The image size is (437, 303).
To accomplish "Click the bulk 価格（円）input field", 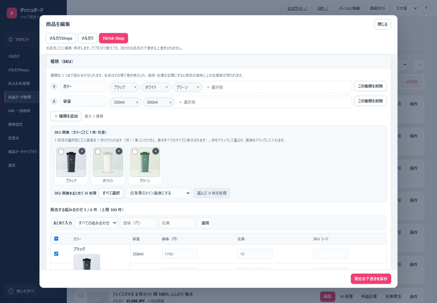I will click(138, 223).
